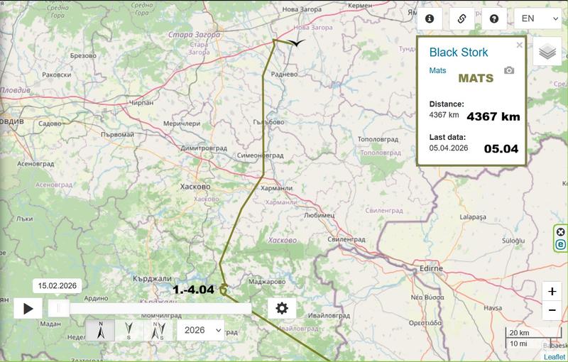Open the info button in the top bar
This screenshot has height=362, width=568.
[x=430, y=19]
